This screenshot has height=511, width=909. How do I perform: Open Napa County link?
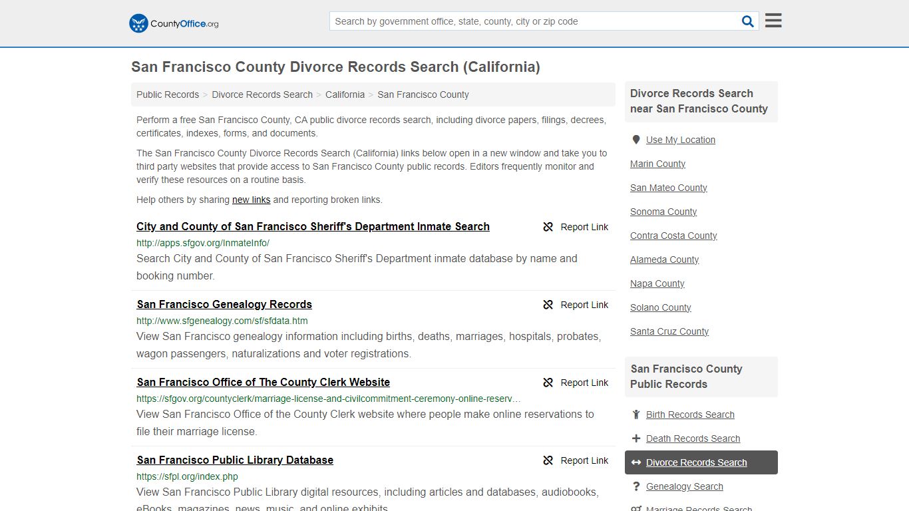[x=657, y=283]
